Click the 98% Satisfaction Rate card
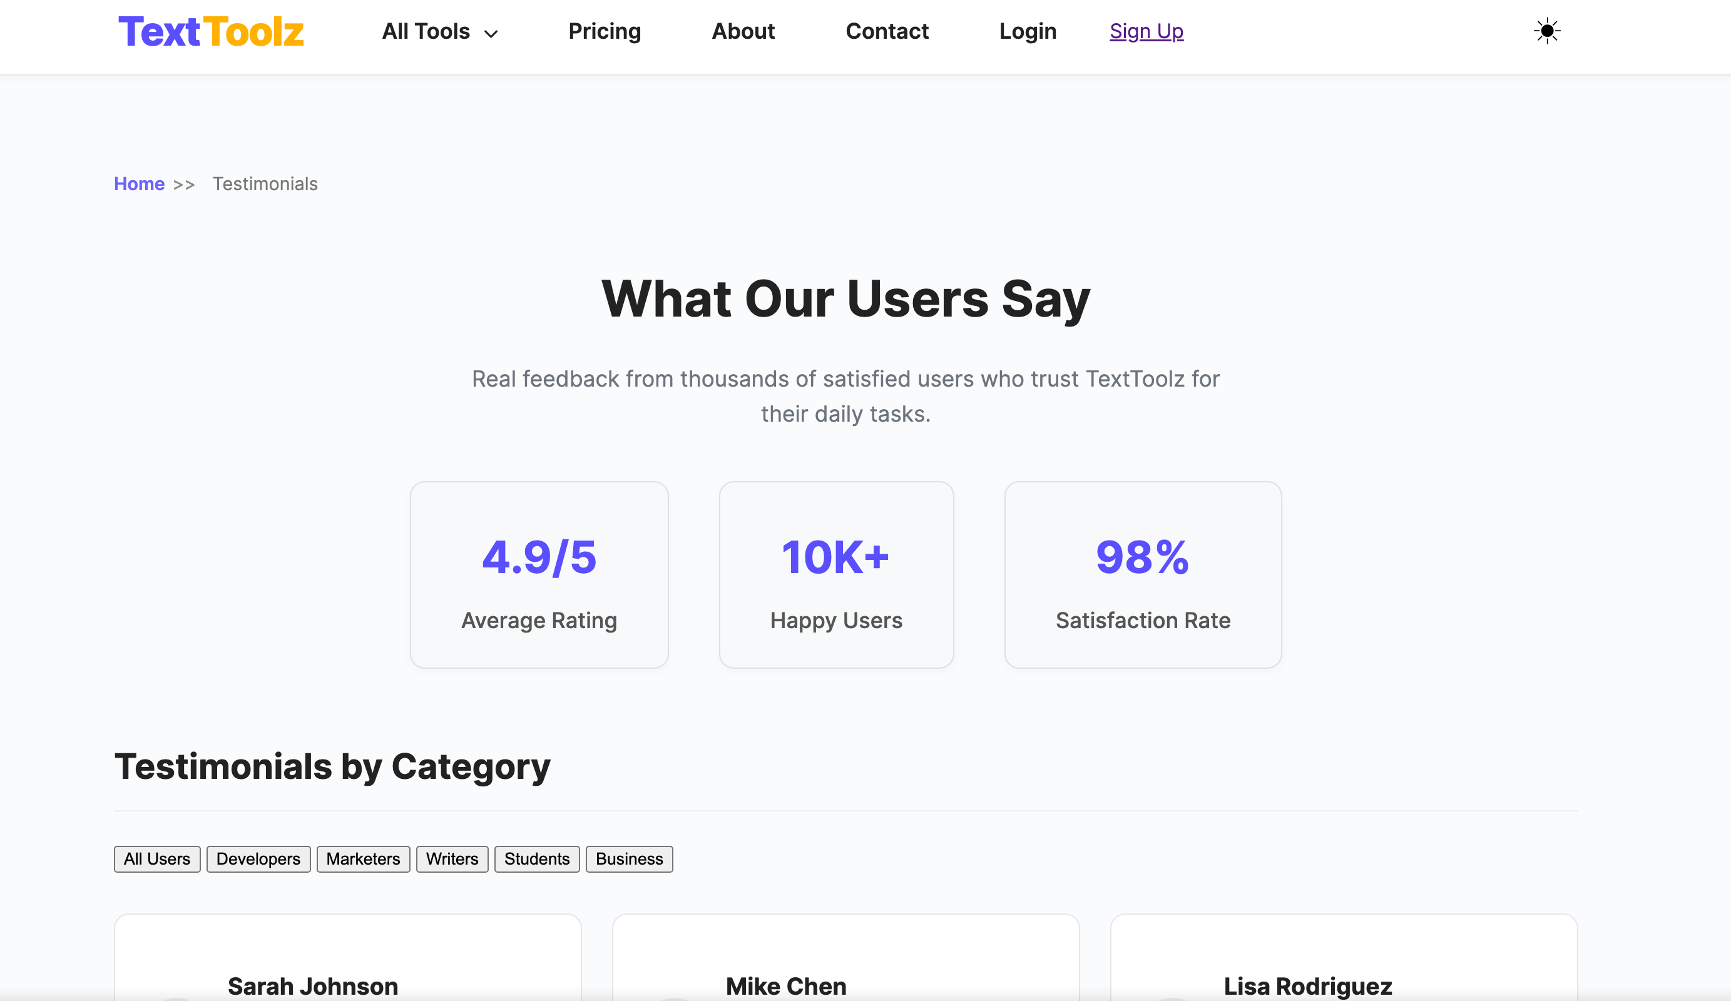The height and width of the screenshot is (1001, 1731). [1143, 575]
